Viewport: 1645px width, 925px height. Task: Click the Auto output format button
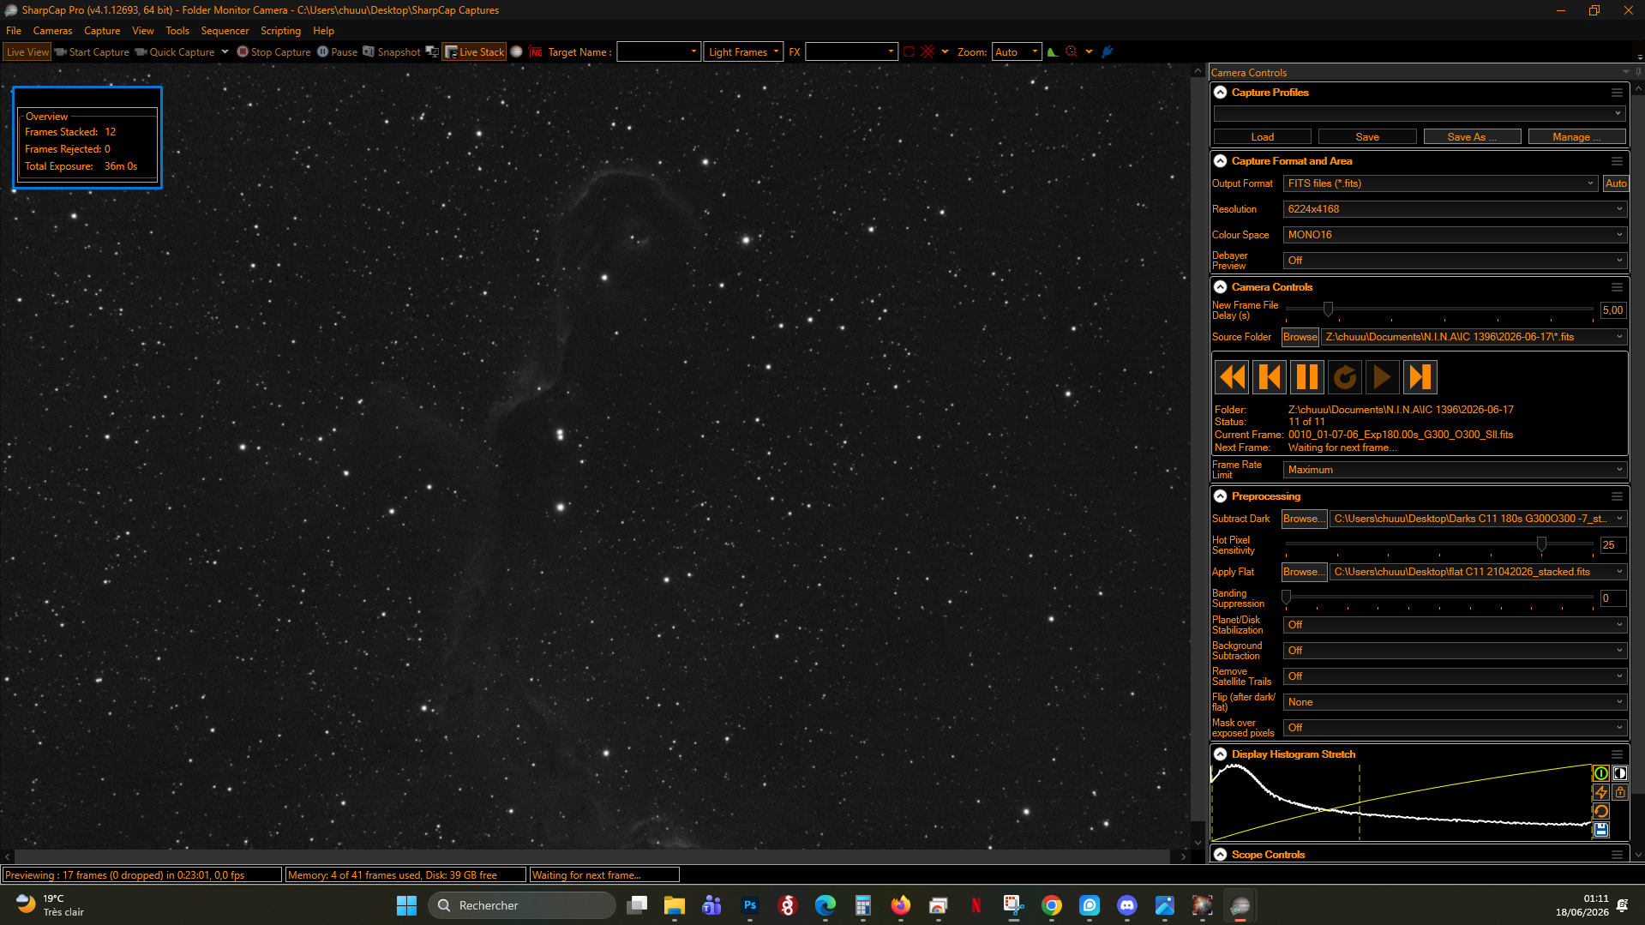click(1616, 183)
